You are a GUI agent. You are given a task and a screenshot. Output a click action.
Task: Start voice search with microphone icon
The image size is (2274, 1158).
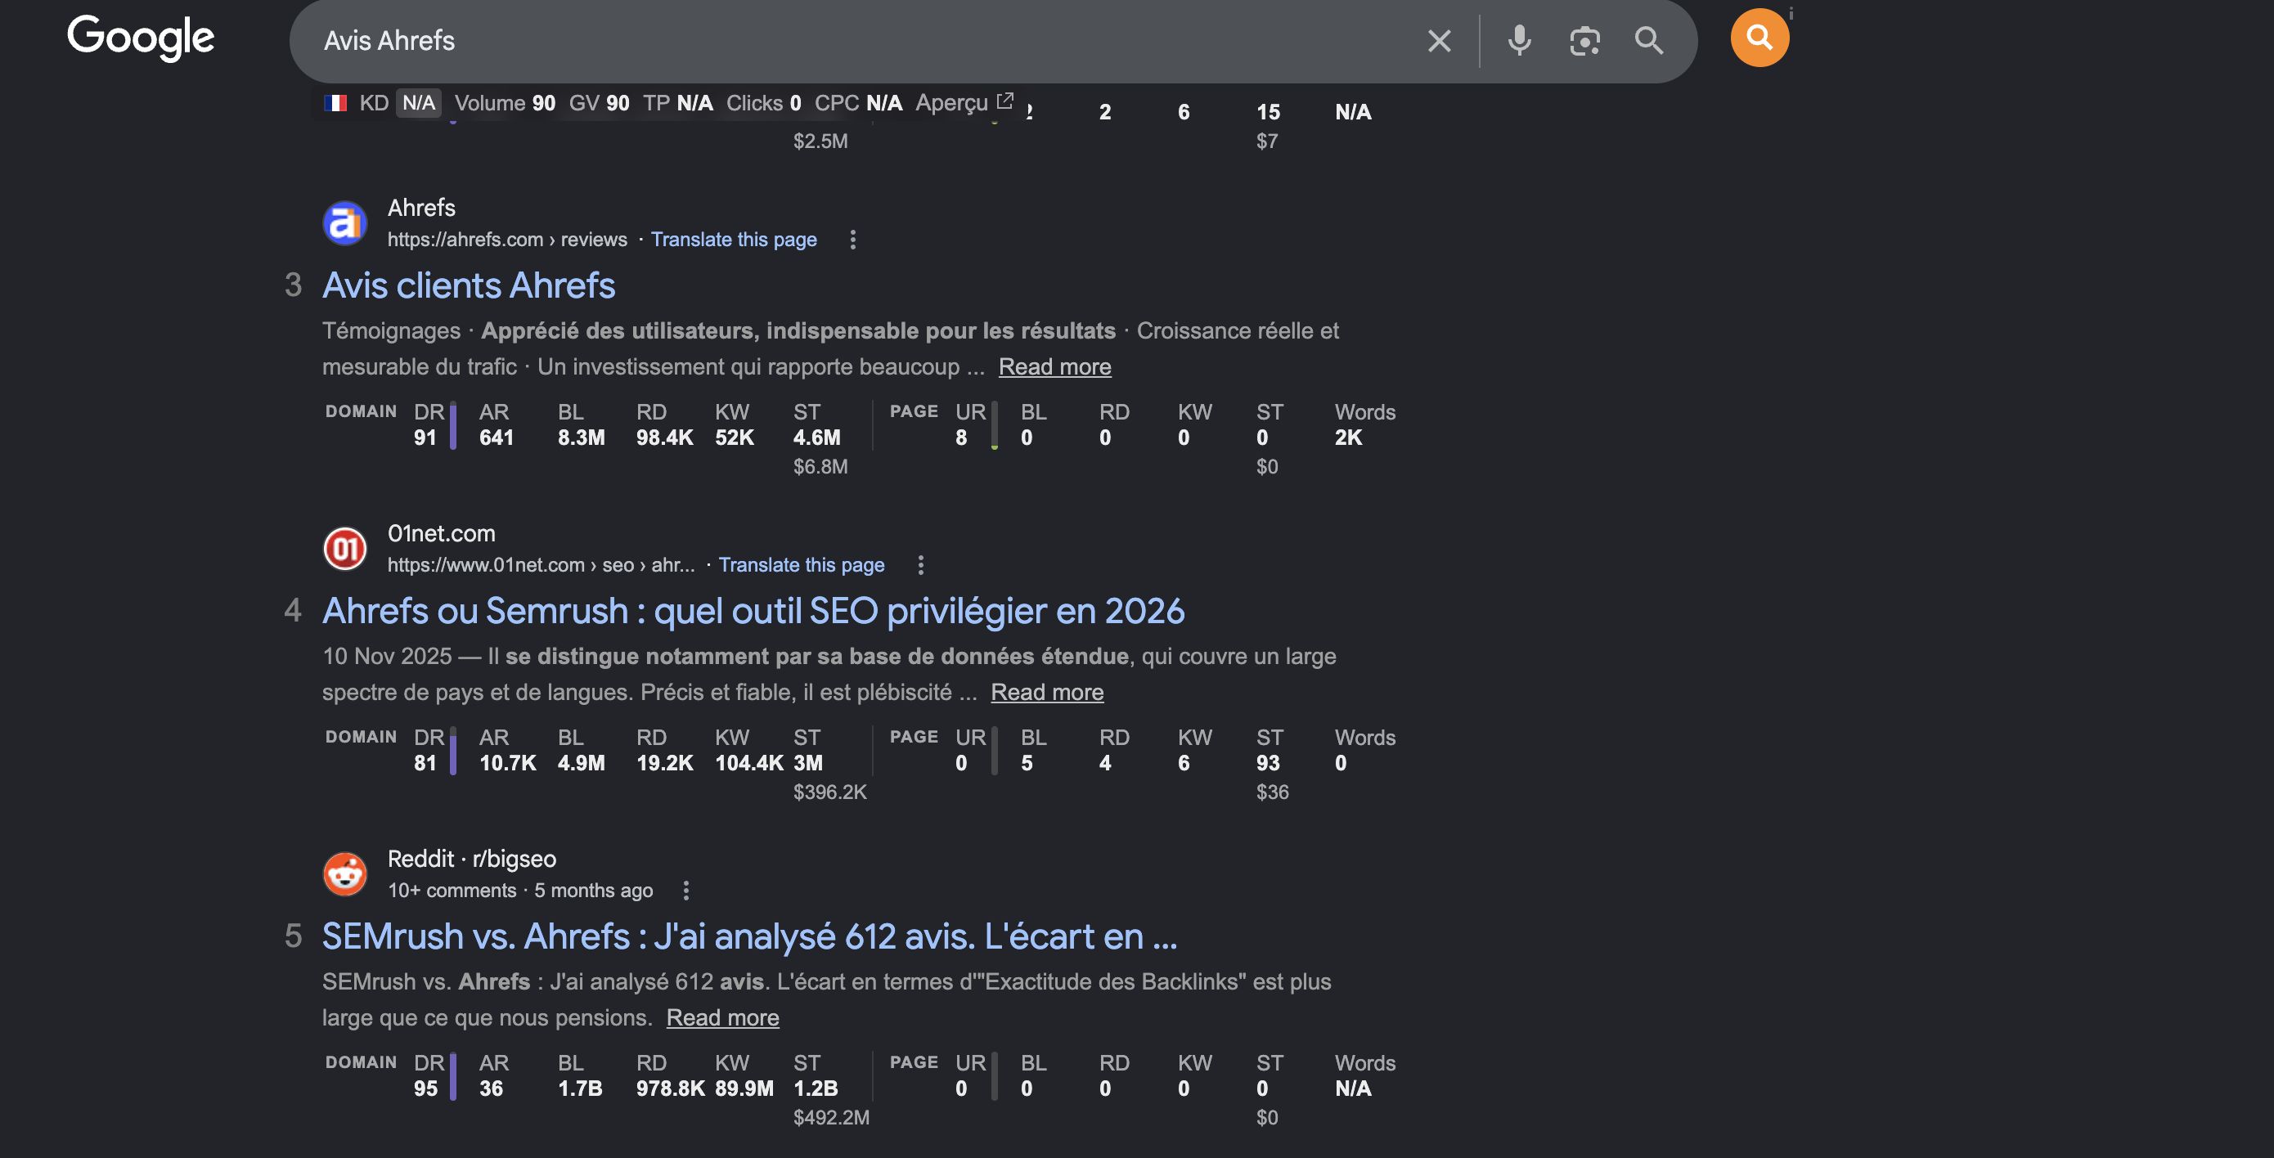(1519, 41)
